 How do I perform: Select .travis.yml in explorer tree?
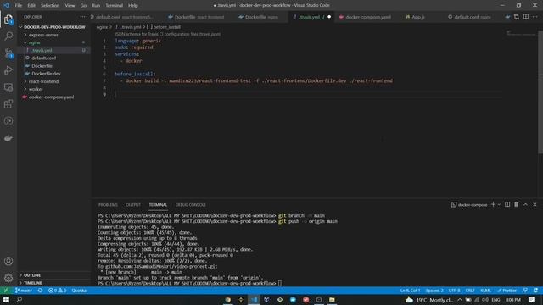(42, 51)
